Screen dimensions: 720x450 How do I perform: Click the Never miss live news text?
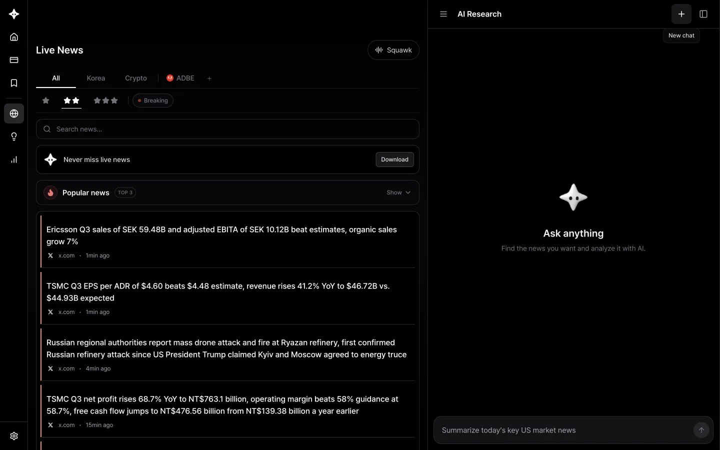click(x=96, y=159)
